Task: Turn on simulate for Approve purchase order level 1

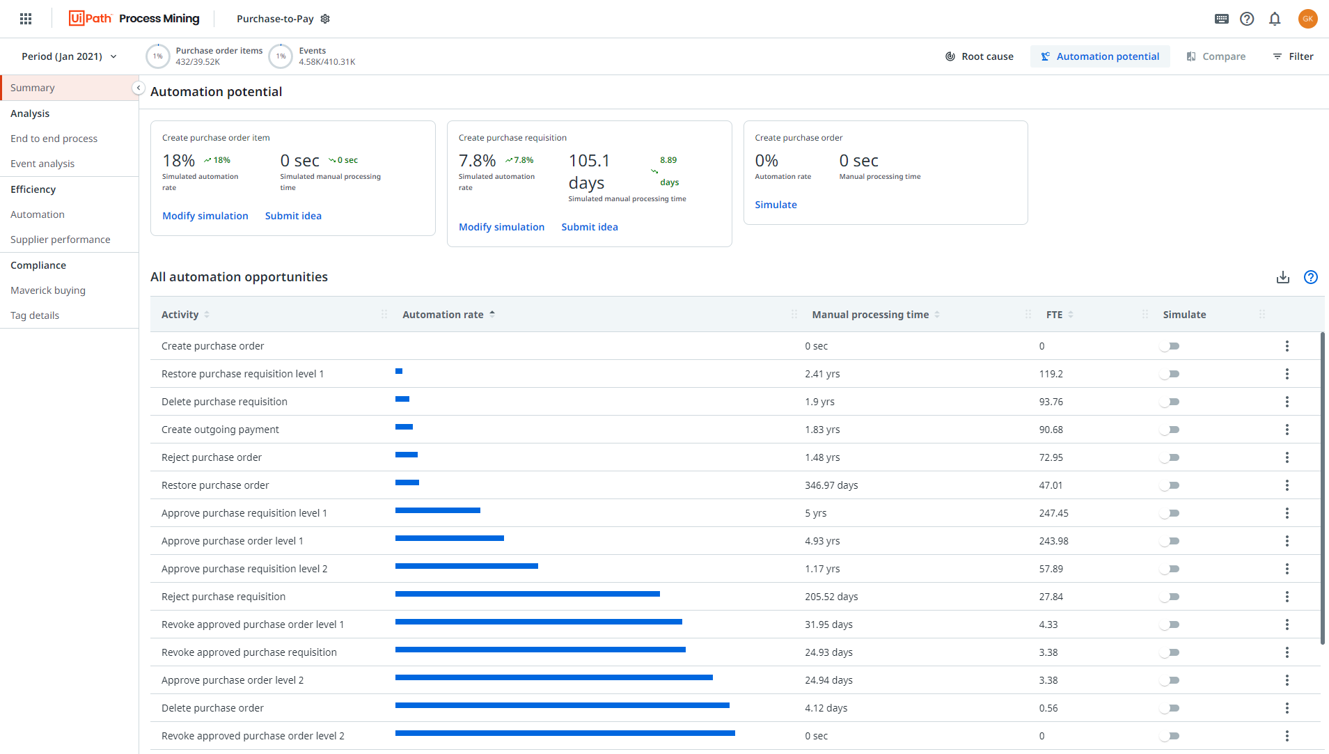Action: tap(1170, 541)
